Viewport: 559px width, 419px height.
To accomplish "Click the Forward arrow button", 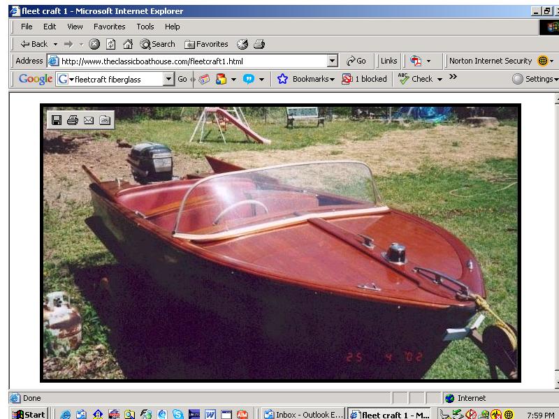I will coord(68,44).
